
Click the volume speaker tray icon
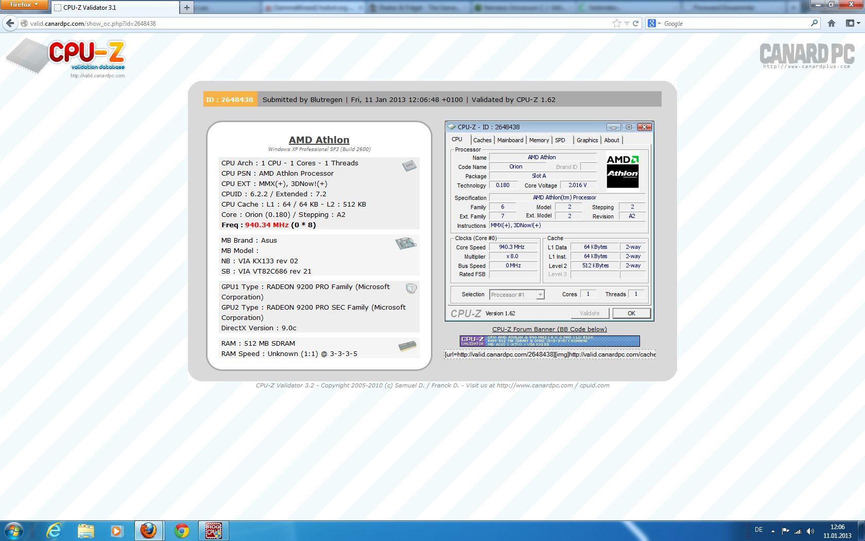coord(810,531)
